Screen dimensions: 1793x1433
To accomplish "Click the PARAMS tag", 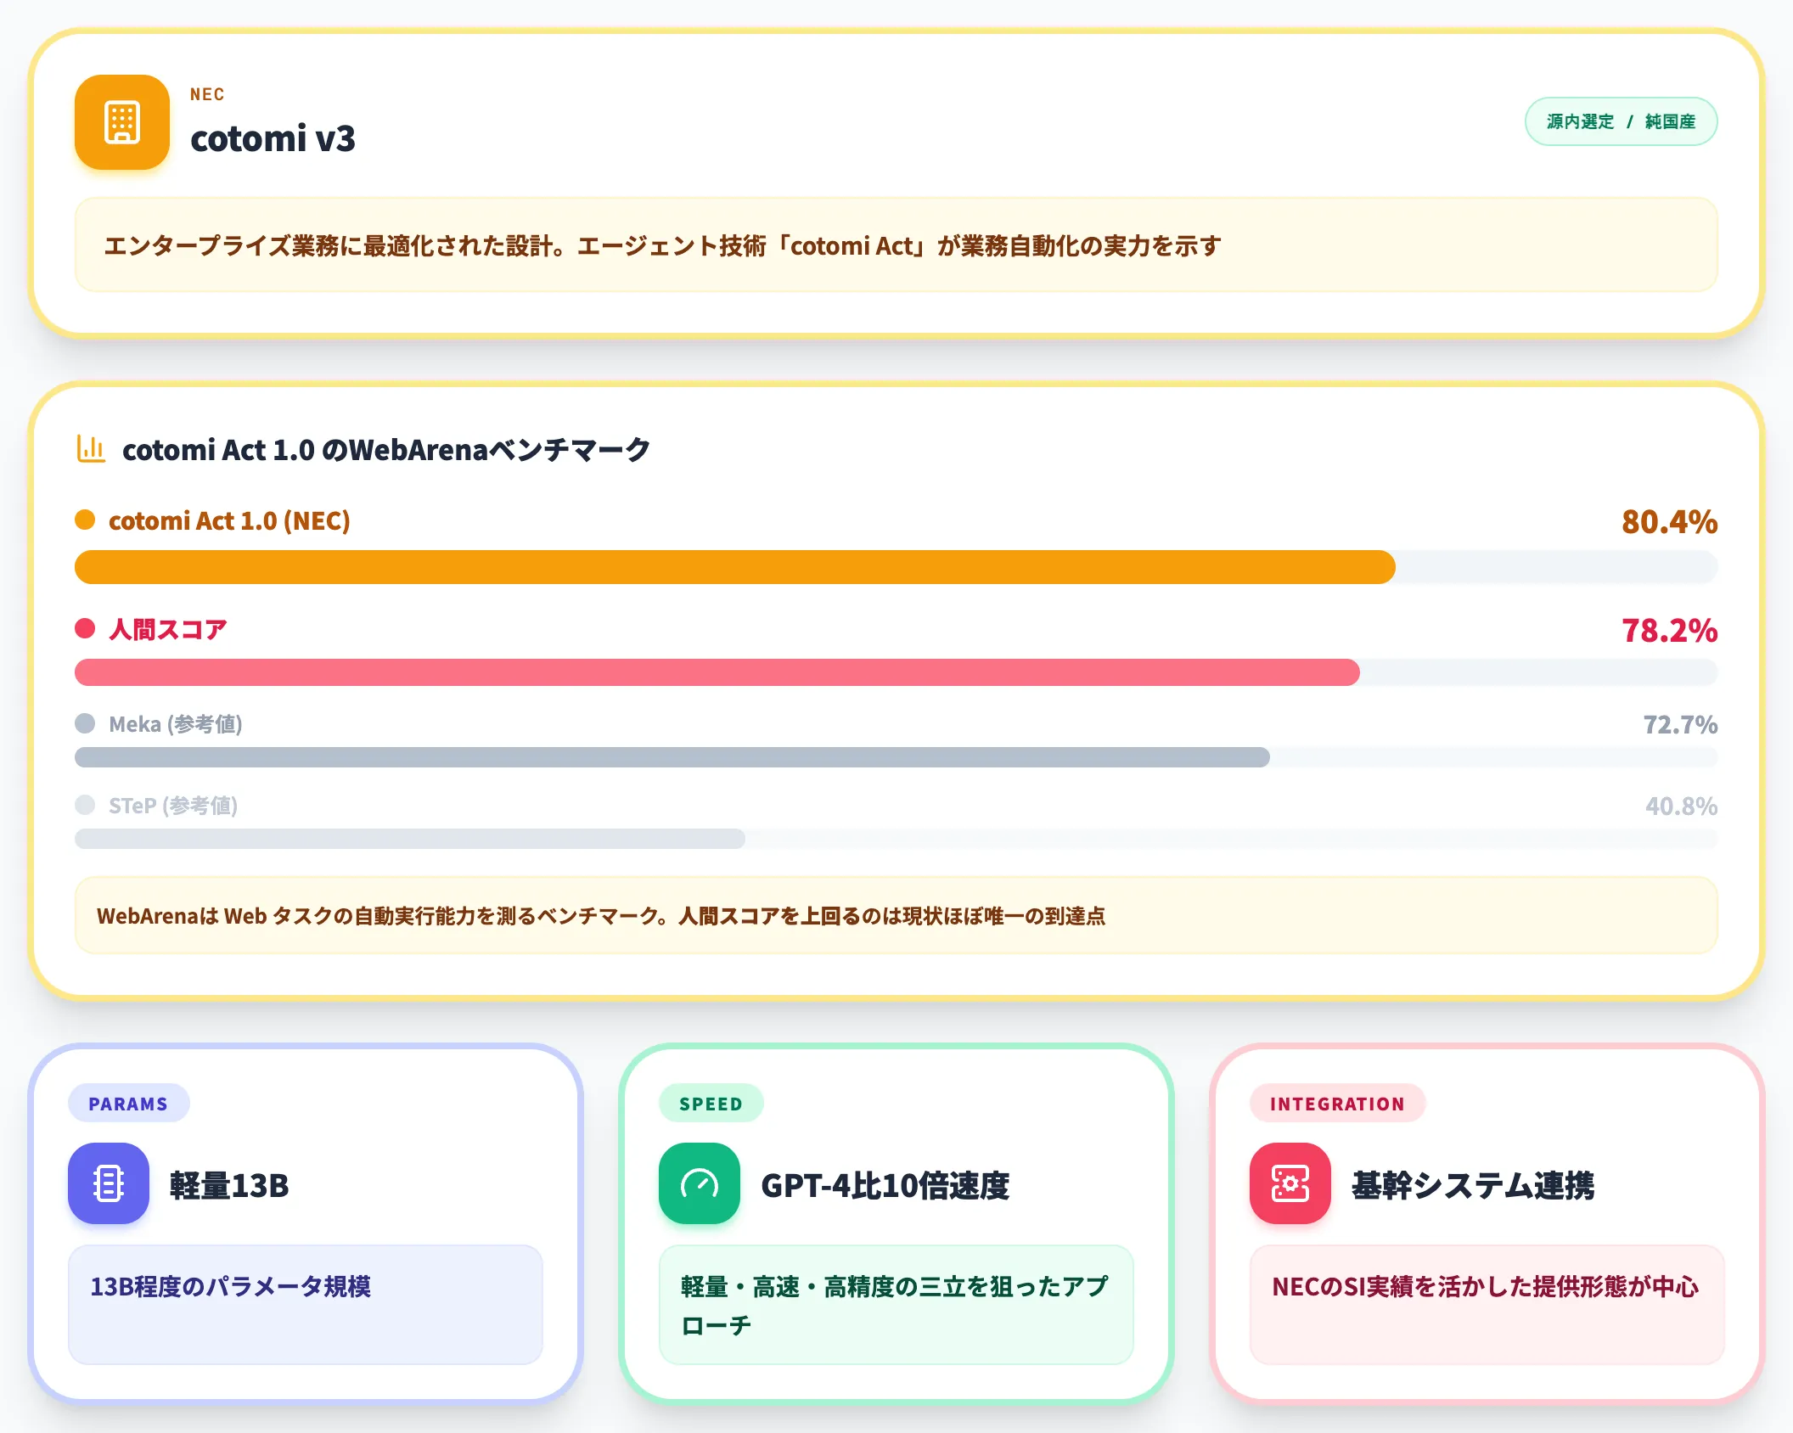I will pos(128,1103).
